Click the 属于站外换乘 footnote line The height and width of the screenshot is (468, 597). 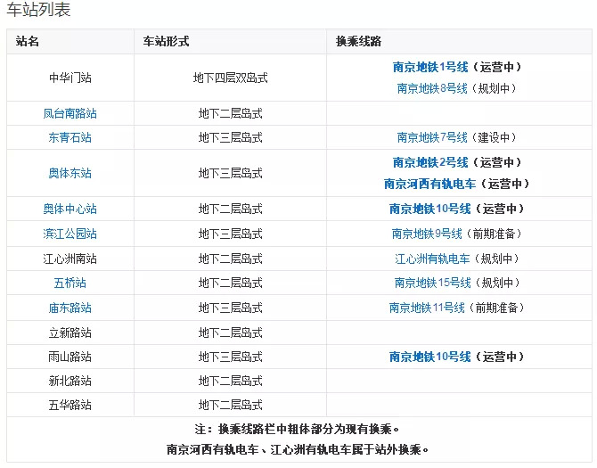coord(298,449)
